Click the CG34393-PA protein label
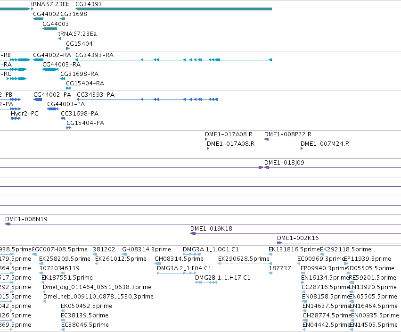 click(96, 95)
